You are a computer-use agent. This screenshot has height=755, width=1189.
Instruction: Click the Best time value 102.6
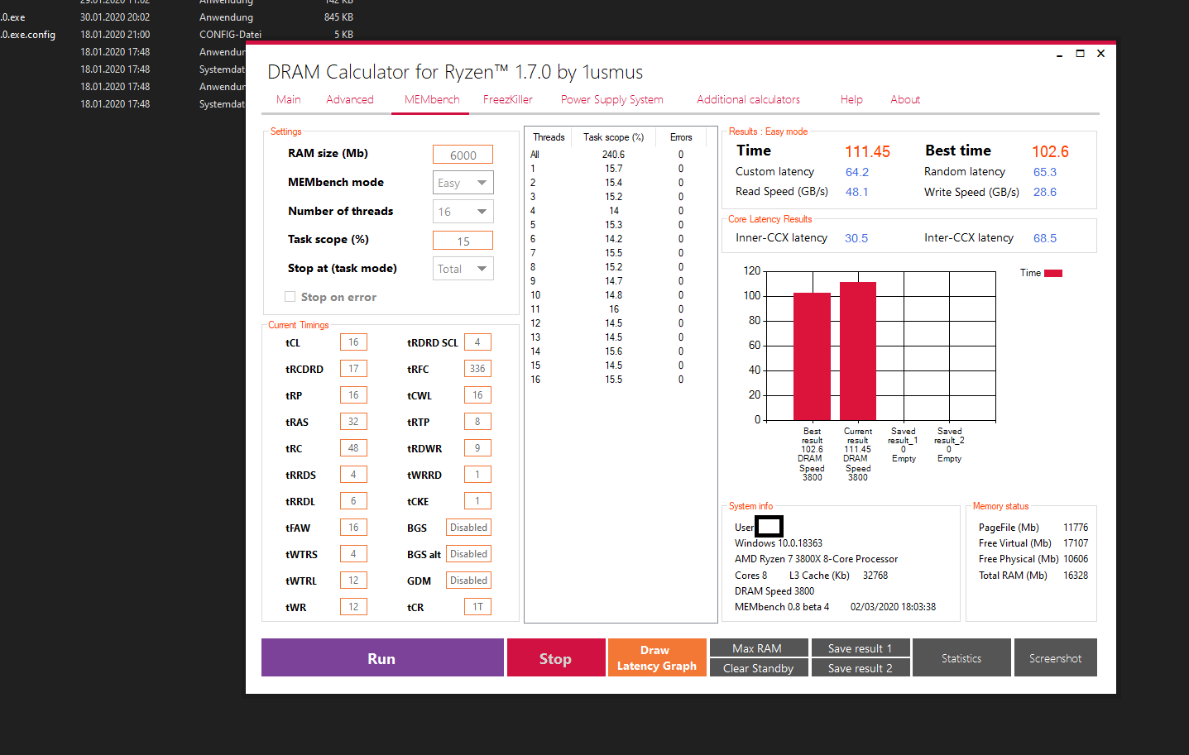tap(1050, 151)
